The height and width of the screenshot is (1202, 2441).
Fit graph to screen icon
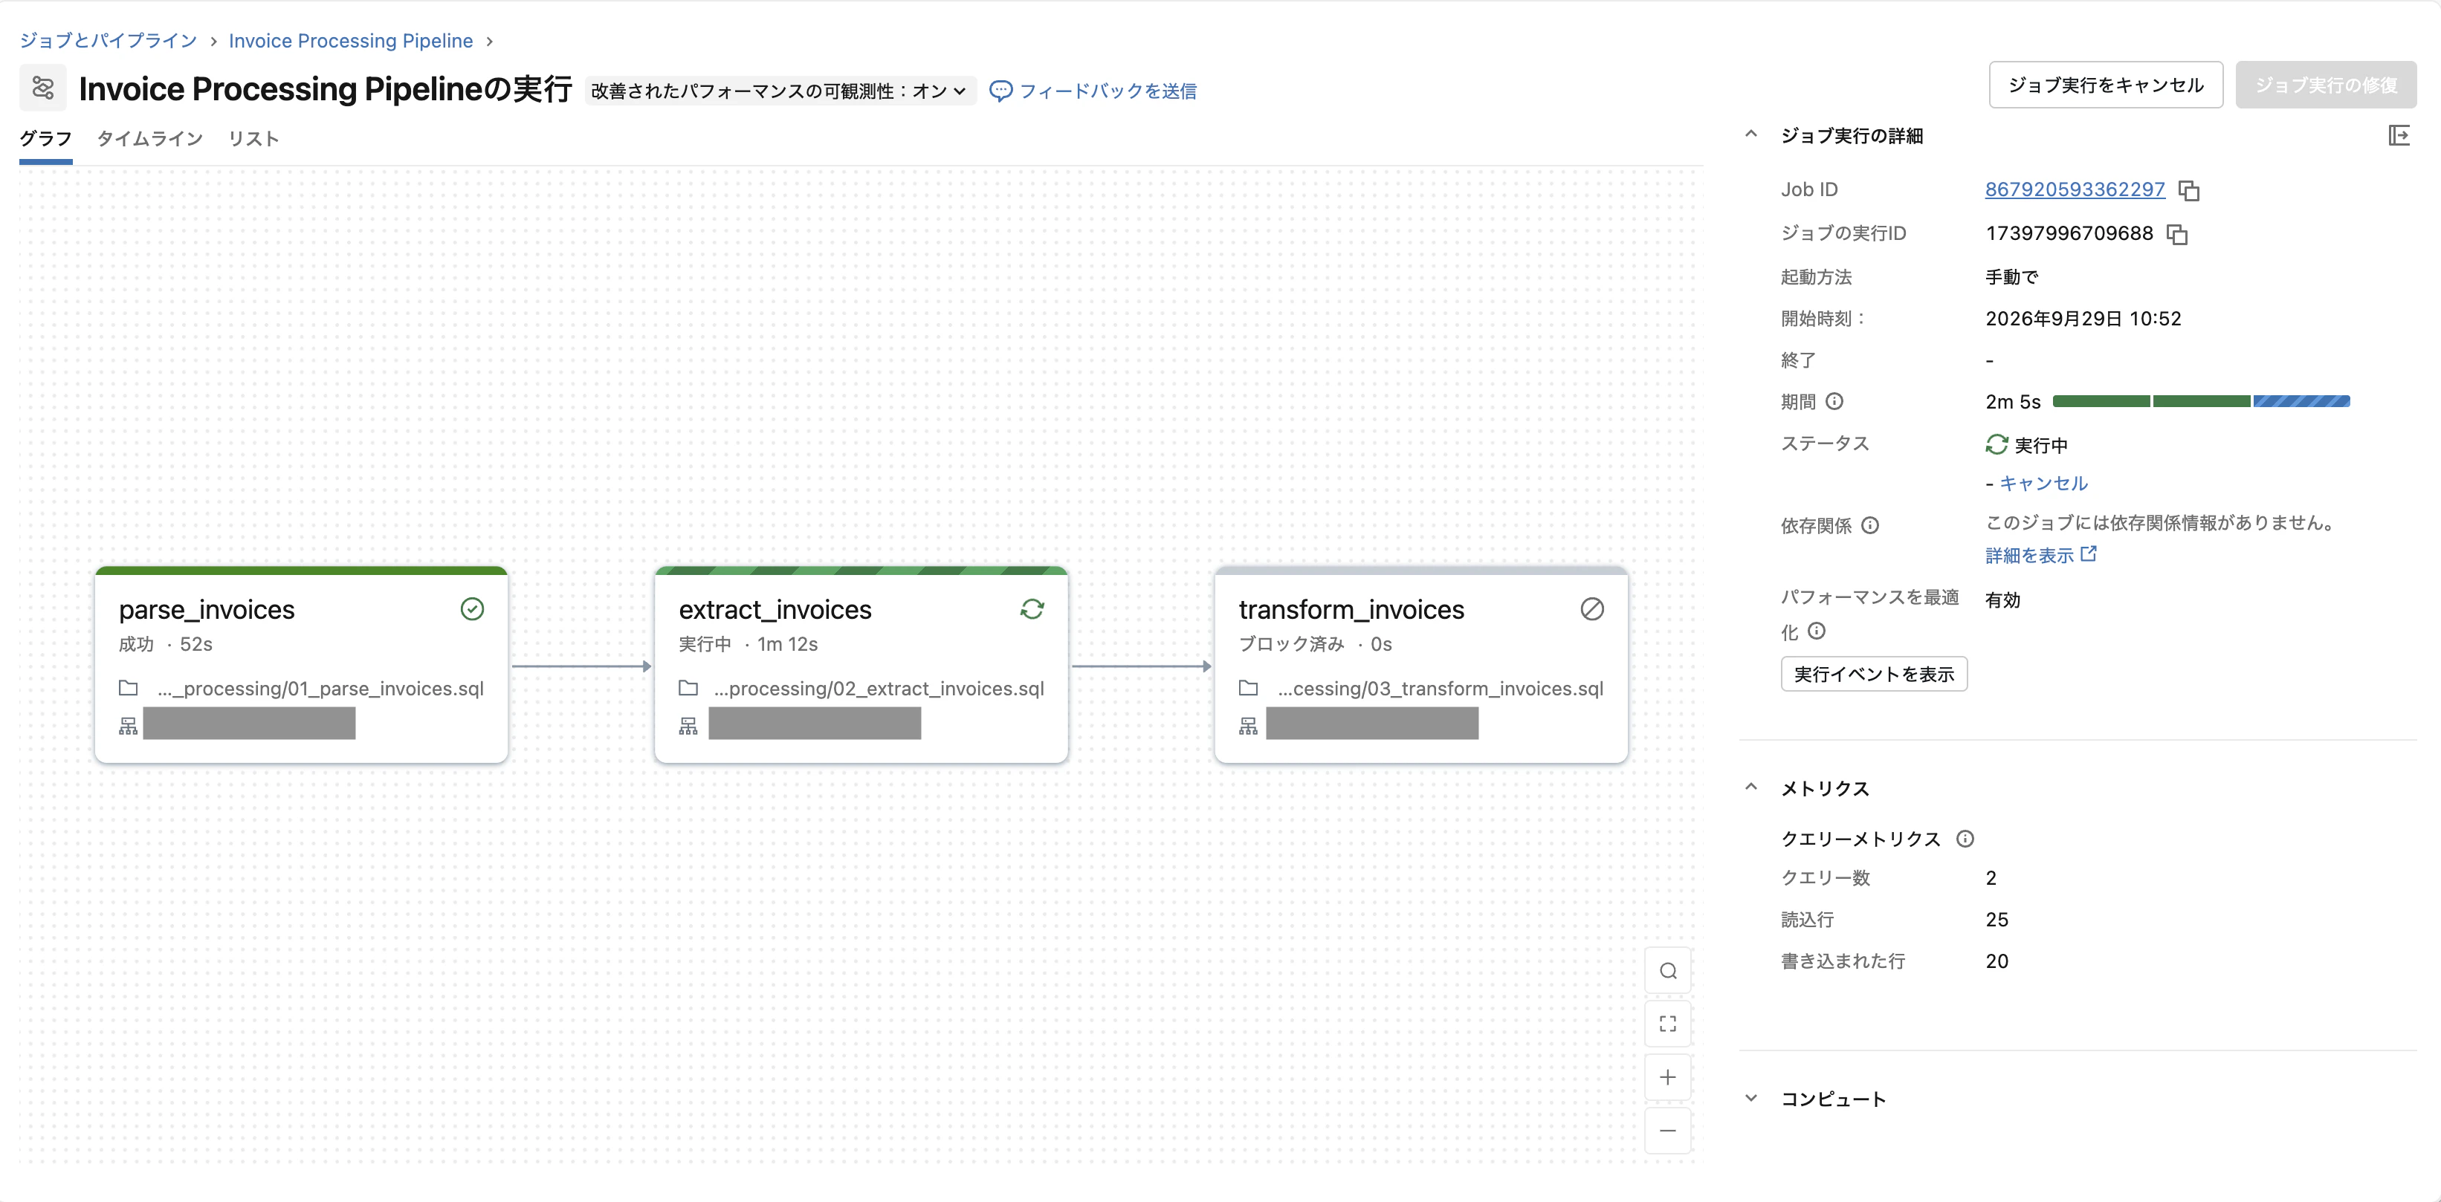pos(1668,1024)
